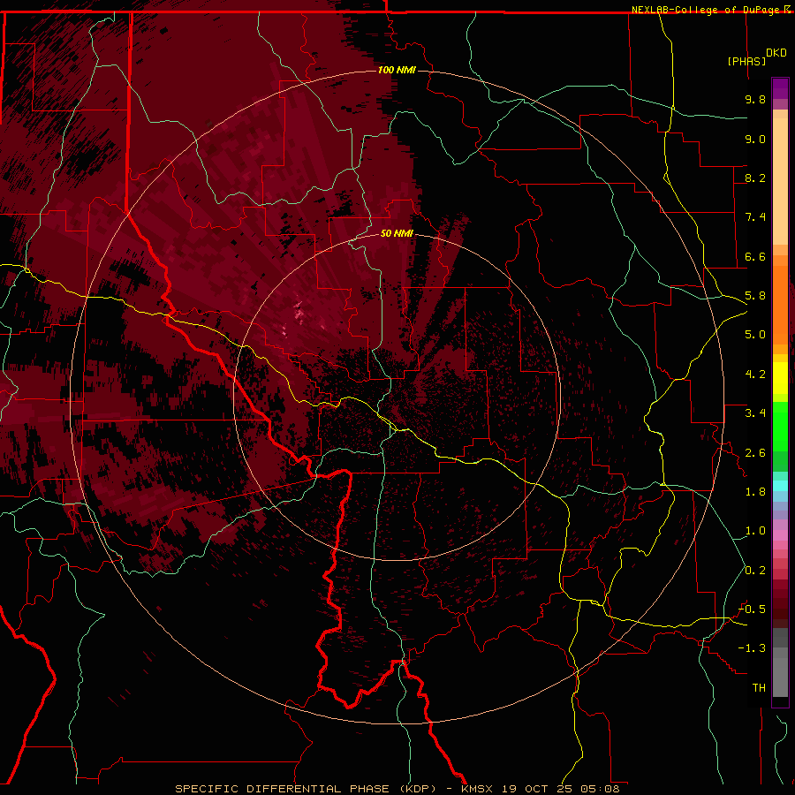Click the 8.2 scale value

(755, 178)
